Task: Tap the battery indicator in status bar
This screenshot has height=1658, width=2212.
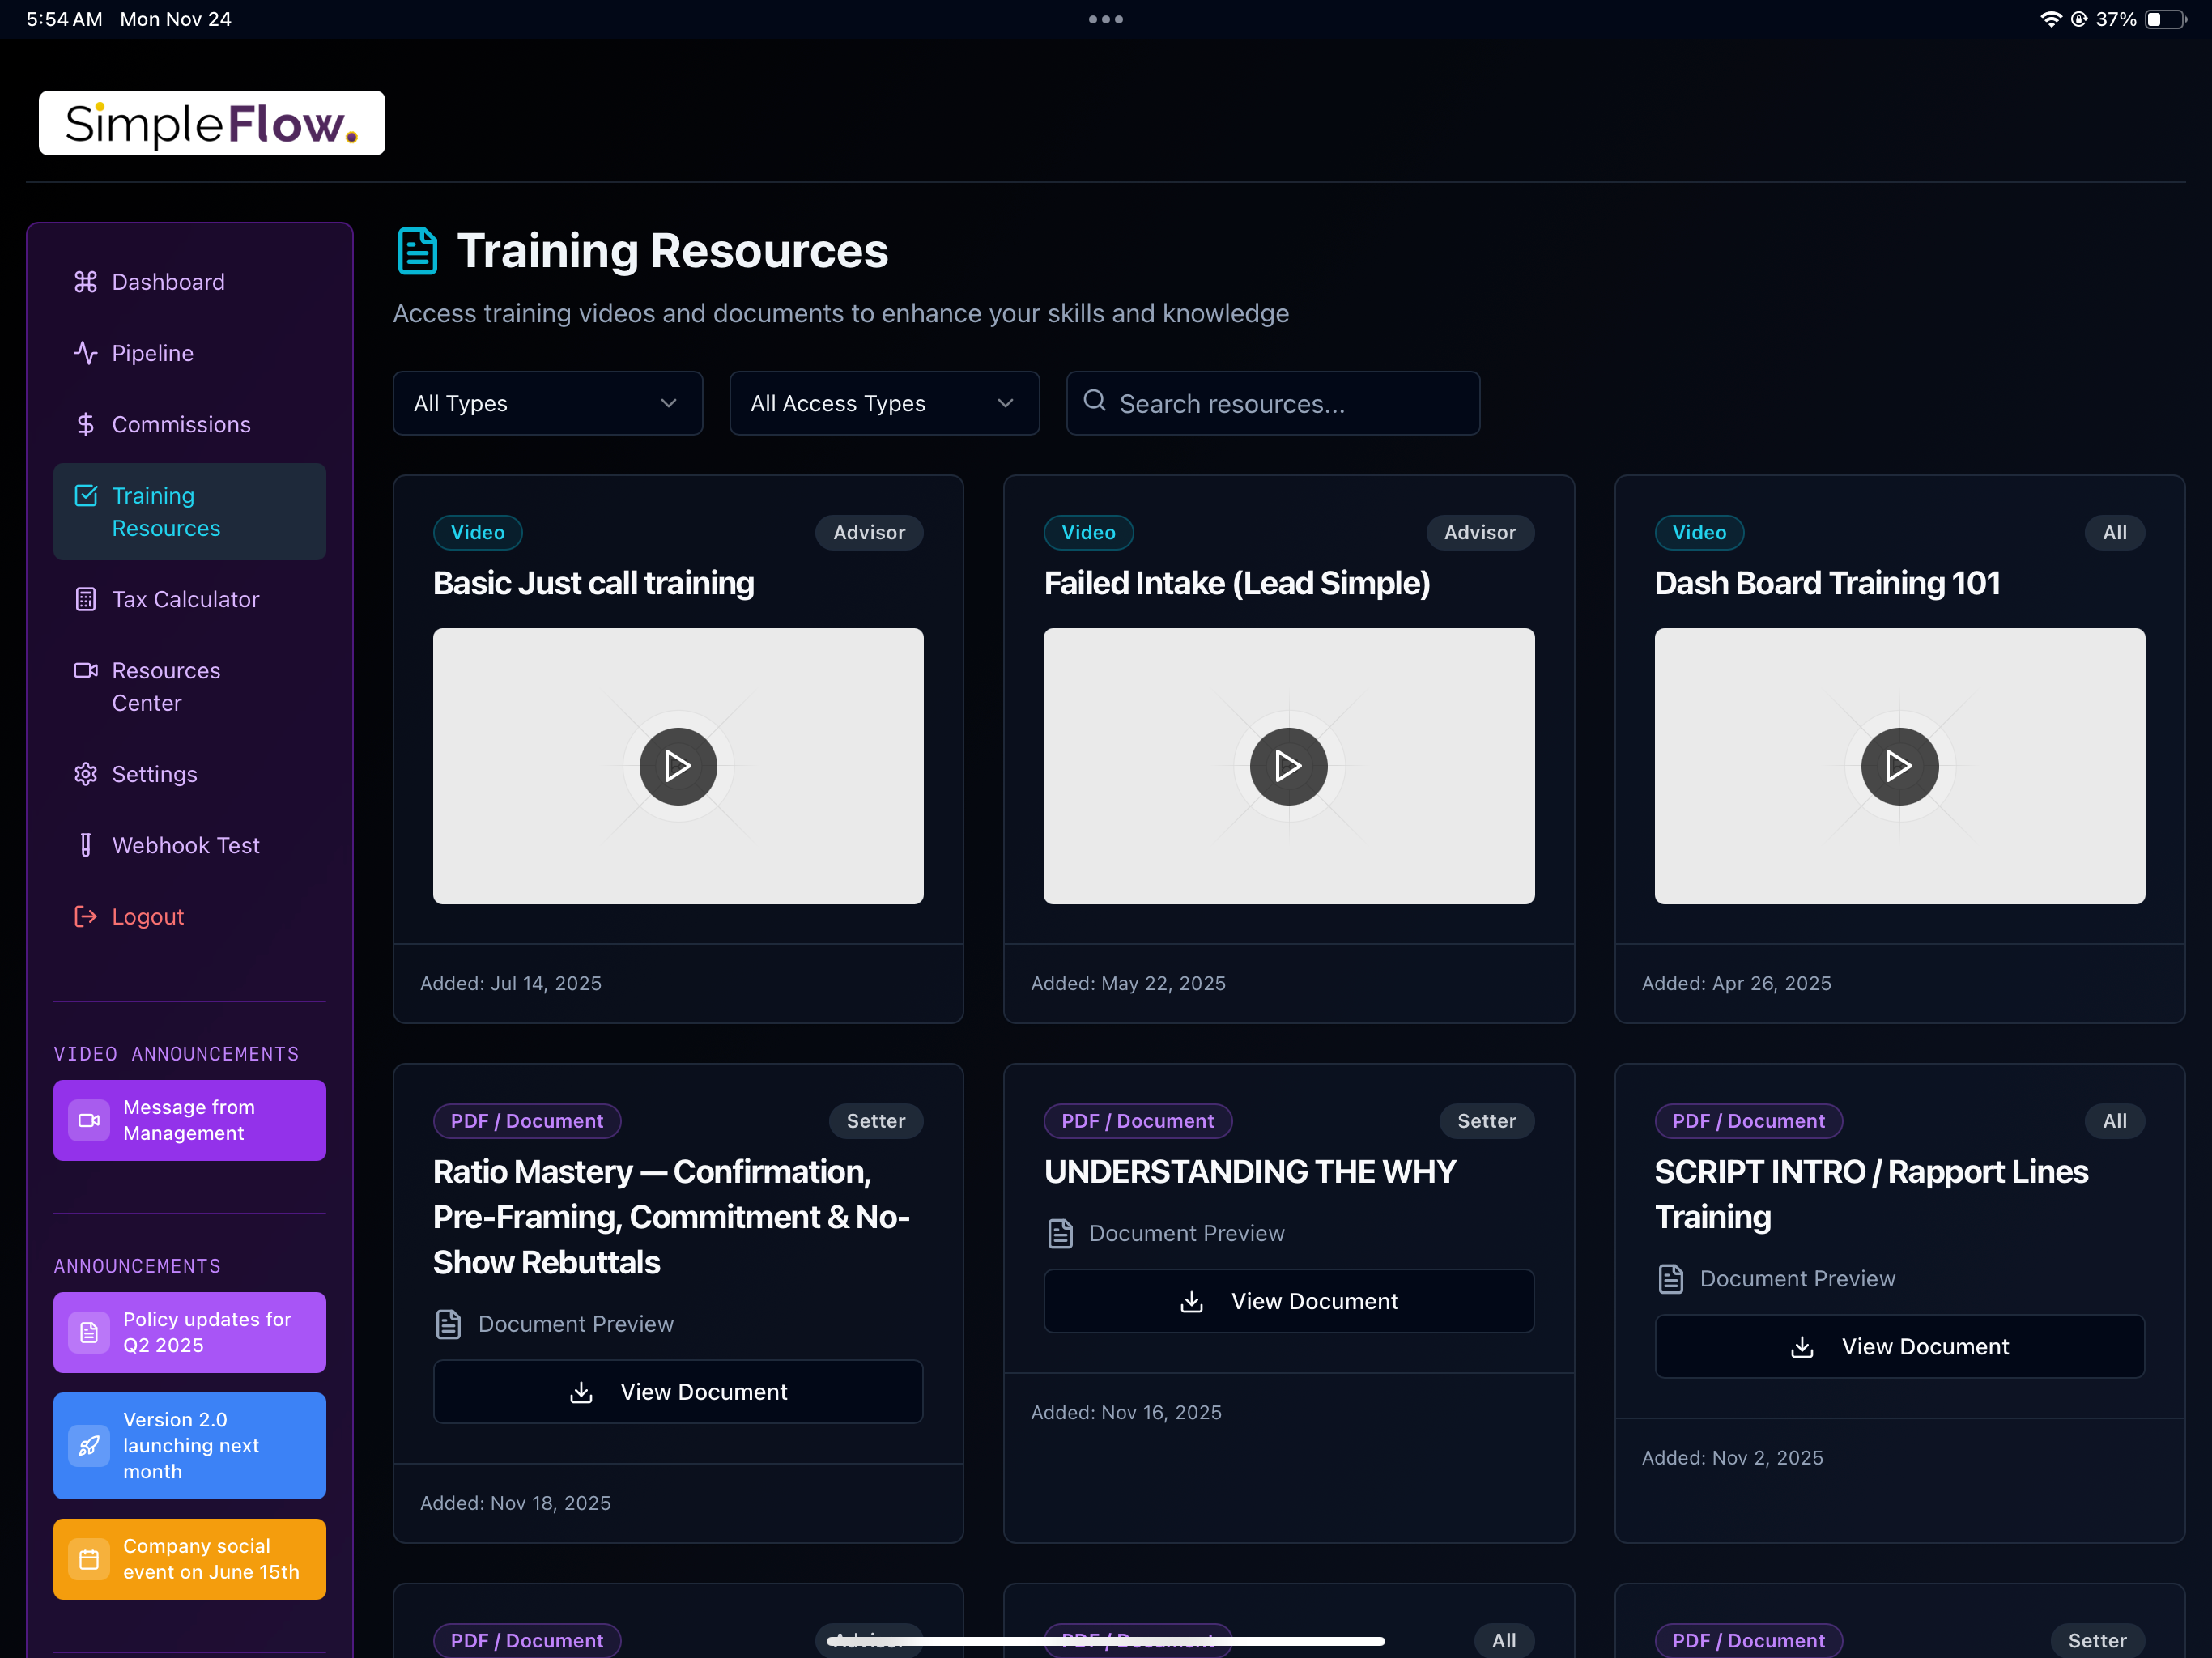Action: (2166, 19)
